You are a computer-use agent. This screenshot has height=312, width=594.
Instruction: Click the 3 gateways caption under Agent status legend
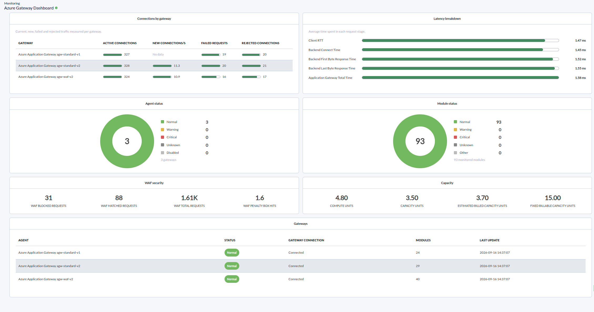169,160
